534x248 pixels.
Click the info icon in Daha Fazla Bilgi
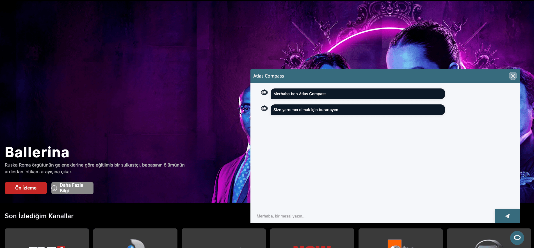coord(54,188)
